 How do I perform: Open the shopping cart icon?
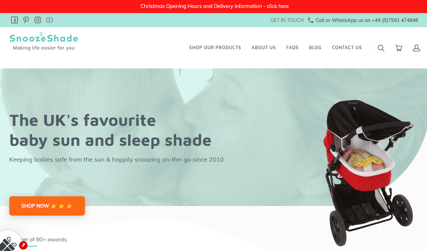399,48
